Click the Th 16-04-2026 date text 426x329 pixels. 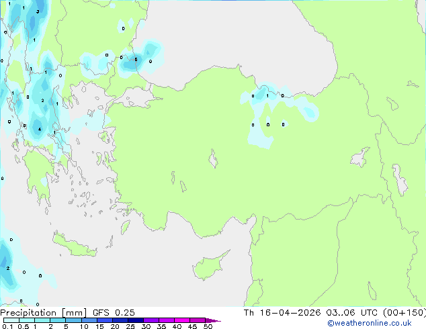(282, 313)
